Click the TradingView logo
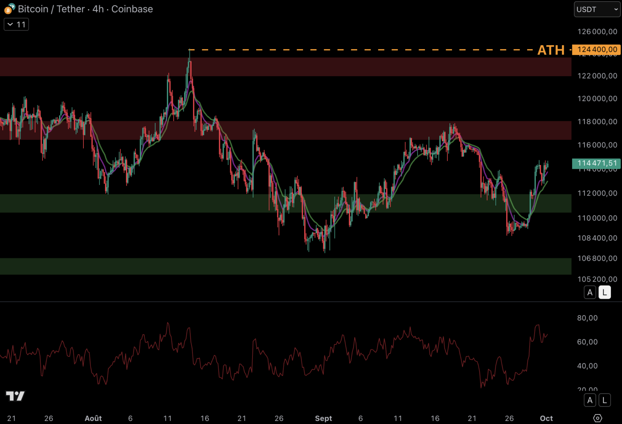The height and width of the screenshot is (424, 622). click(x=15, y=396)
